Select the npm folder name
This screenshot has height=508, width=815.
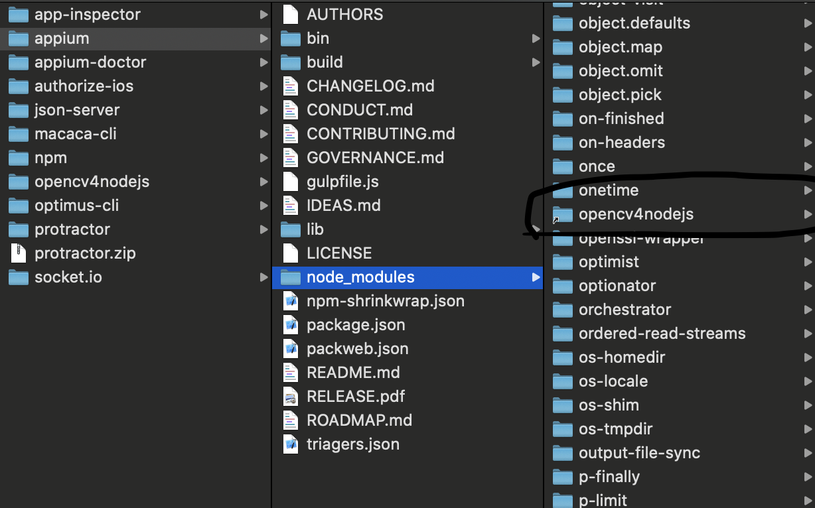tap(50, 158)
